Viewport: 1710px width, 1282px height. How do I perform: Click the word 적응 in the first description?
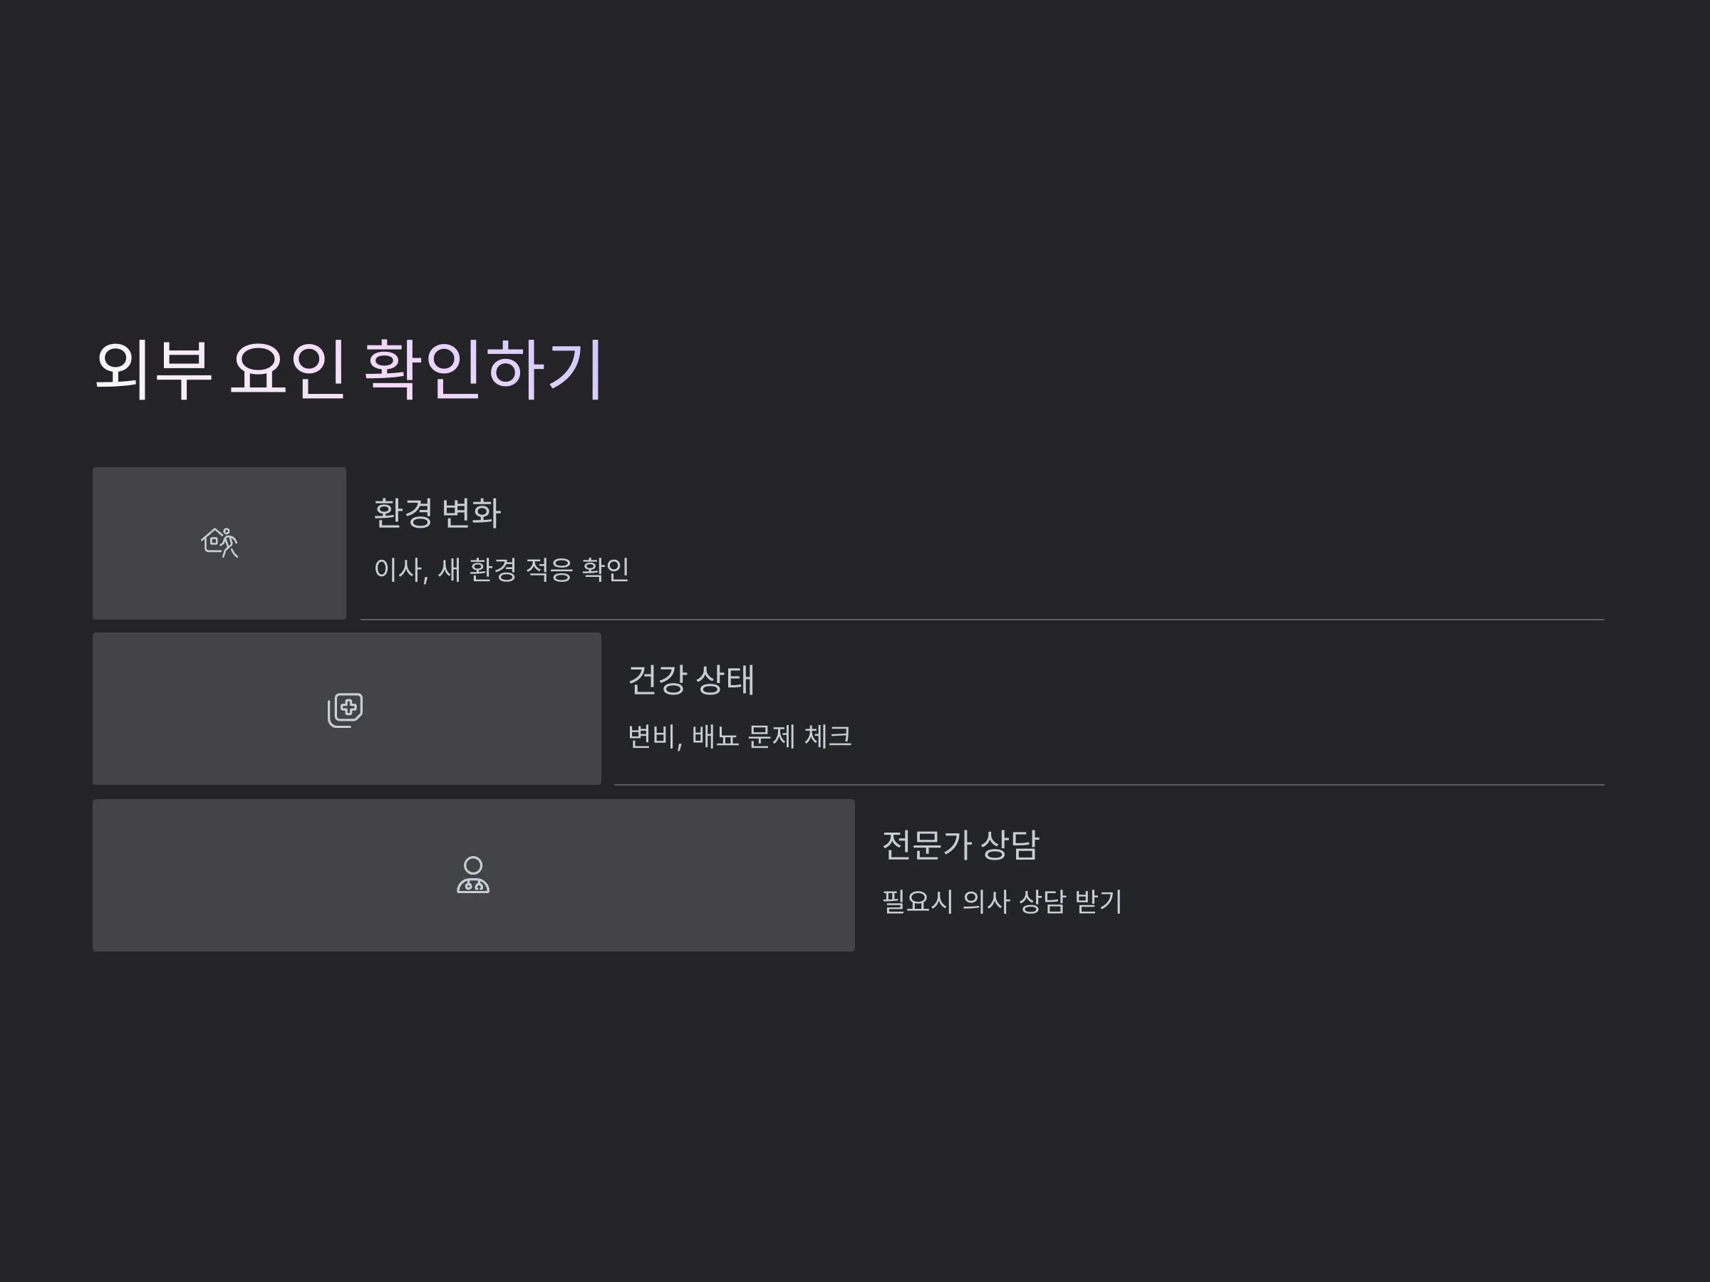click(x=549, y=570)
